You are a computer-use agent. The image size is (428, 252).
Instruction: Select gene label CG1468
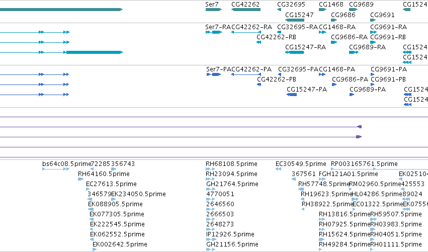pyautogui.click(x=331, y=5)
